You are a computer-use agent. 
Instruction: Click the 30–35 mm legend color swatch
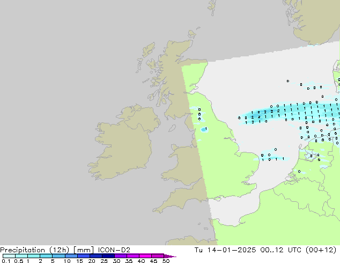[120, 256]
